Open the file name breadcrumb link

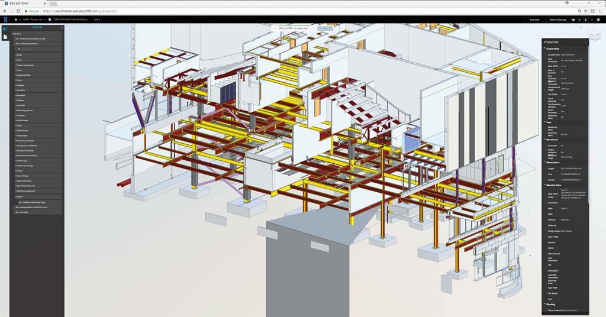(x=70, y=20)
